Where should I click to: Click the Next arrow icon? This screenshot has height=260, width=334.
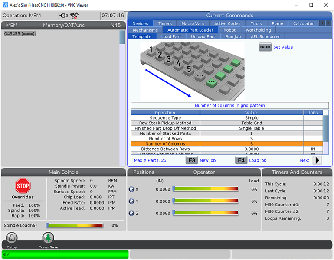pyautogui.click(x=317, y=160)
